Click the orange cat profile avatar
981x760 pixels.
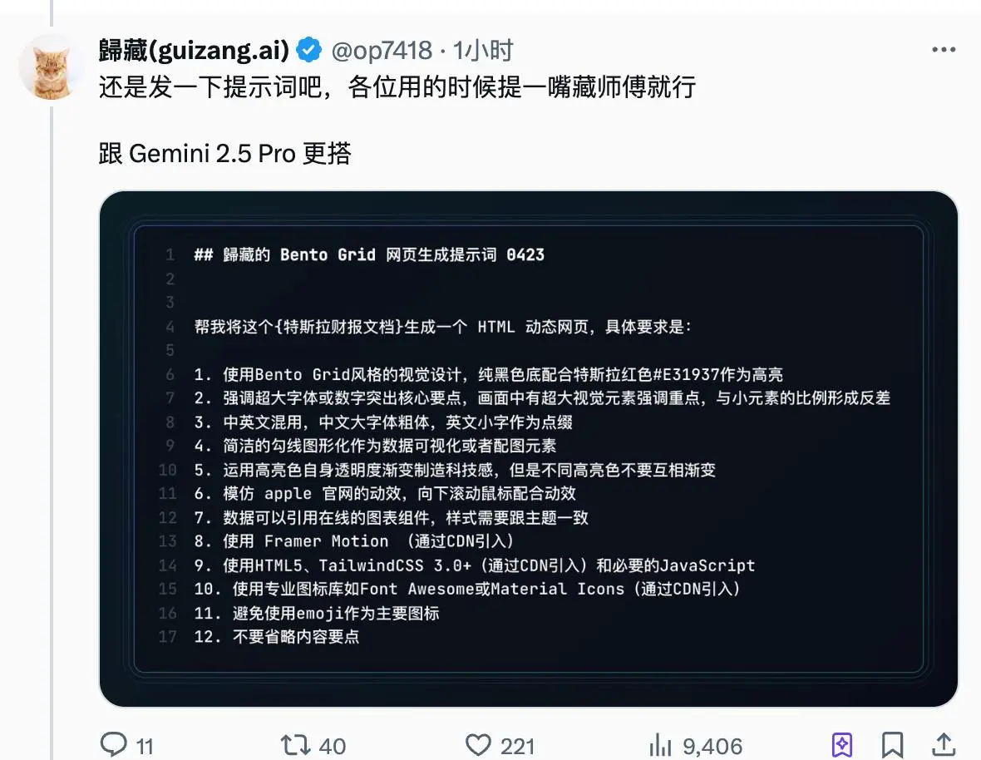point(52,67)
